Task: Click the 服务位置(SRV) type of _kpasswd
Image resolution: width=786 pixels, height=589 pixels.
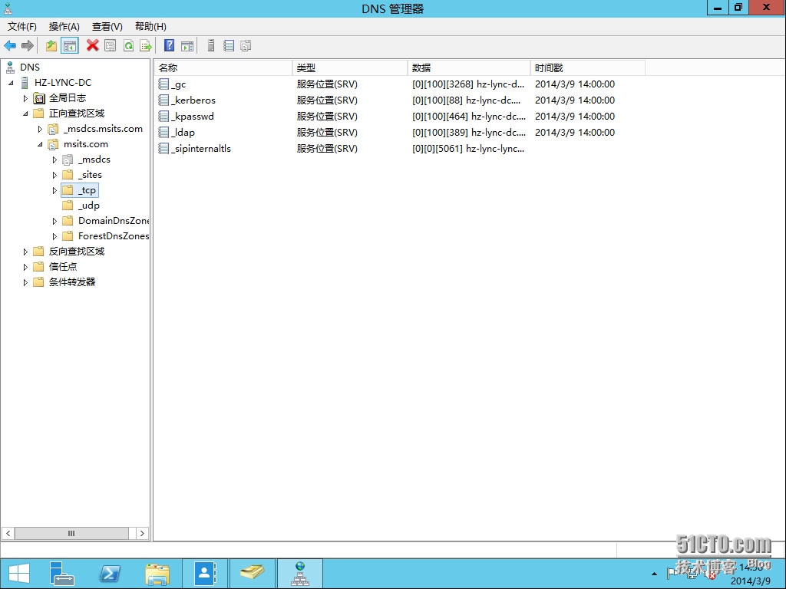Action: coord(327,117)
